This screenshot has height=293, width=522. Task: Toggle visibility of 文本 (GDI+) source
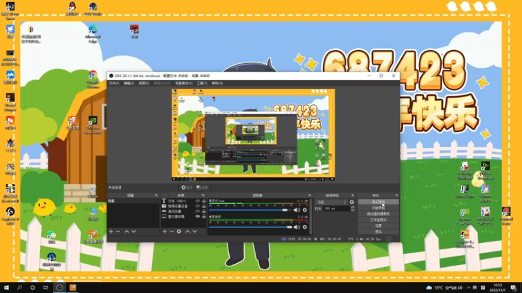click(x=198, y=201)
